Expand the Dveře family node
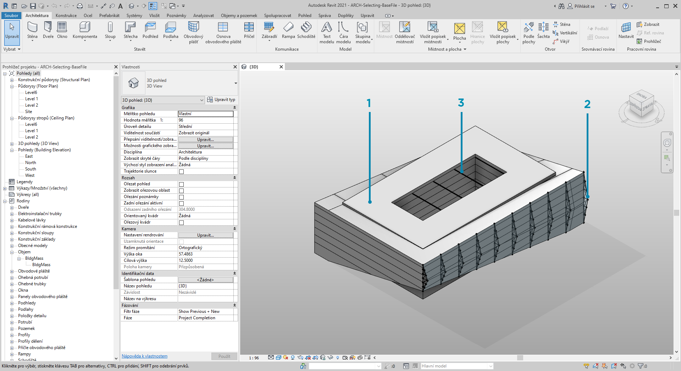 (12, 208)
